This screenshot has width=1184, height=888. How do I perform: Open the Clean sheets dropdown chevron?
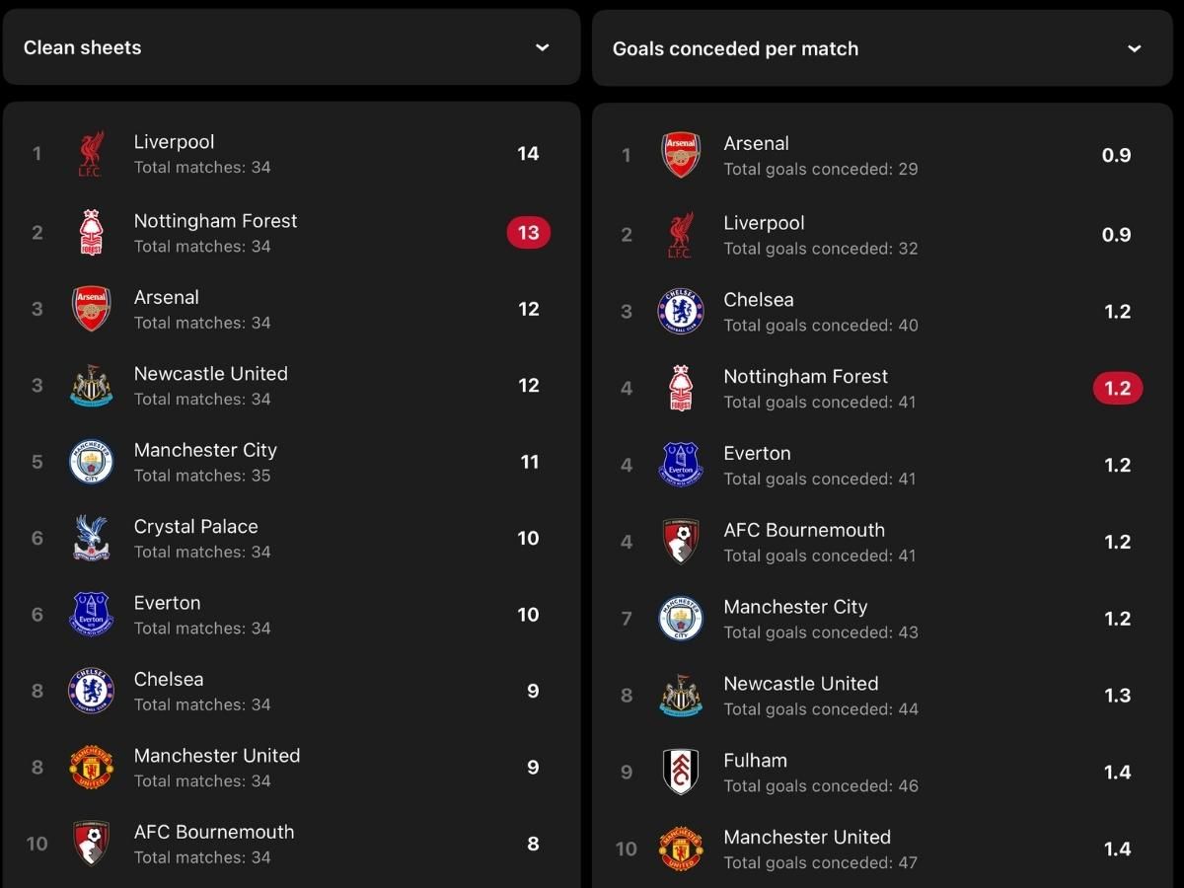point(542,47)
